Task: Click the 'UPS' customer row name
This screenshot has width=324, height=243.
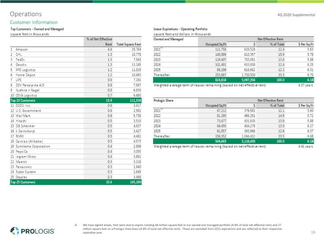Action: point(18,80)
